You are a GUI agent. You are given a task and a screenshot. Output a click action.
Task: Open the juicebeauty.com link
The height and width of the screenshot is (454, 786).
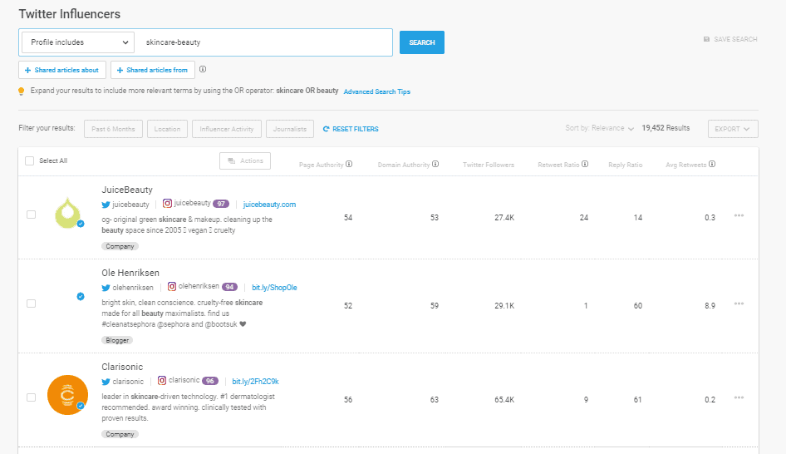(x=269, y=205)
